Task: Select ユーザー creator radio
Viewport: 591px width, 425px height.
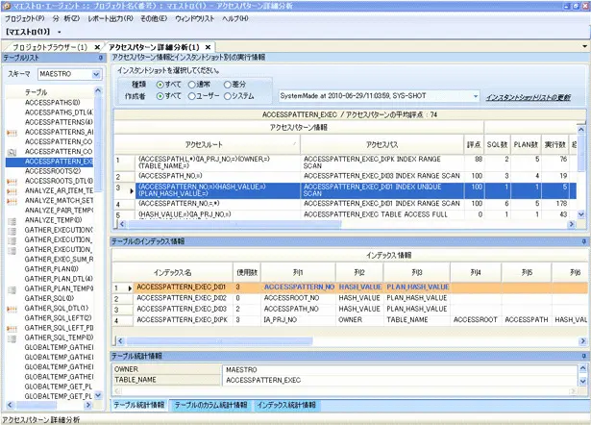Action: (x=192, y=96)
